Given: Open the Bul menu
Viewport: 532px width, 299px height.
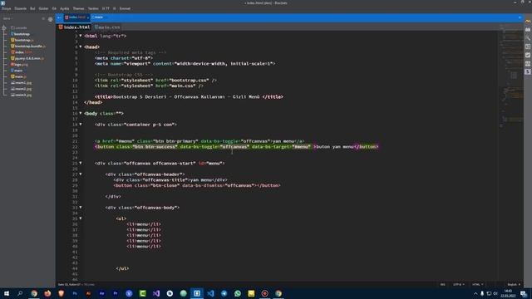Looking at the screenshot, I should (32, 8).
